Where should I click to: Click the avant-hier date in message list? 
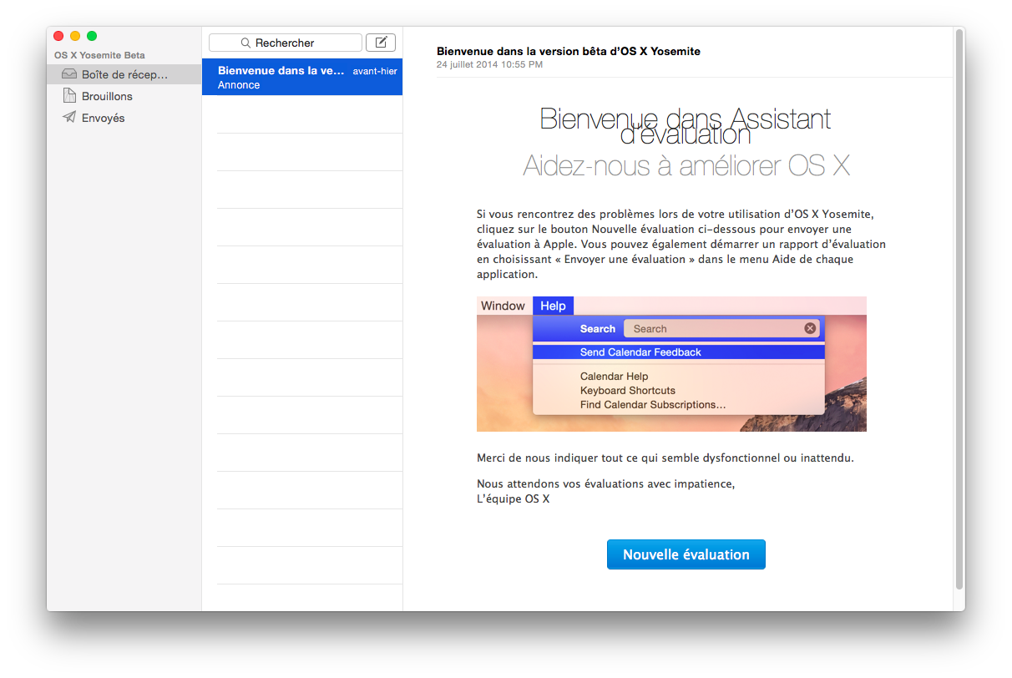pyautogui.click(x=375, y=71)
